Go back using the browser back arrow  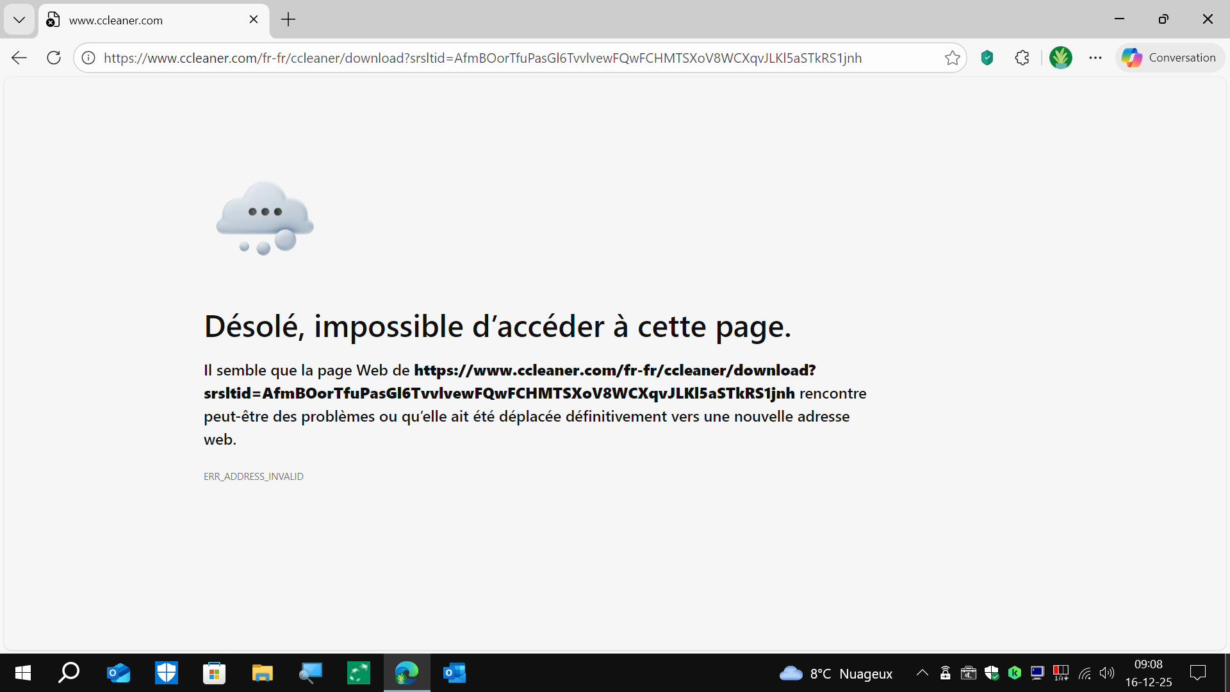point(19,58)
